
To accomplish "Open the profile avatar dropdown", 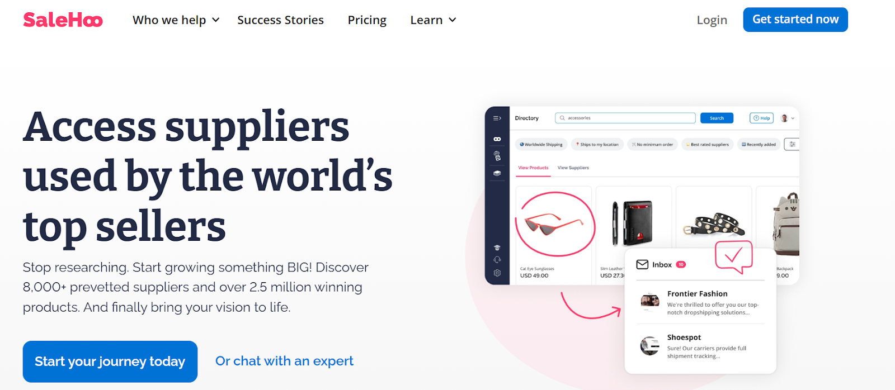I will pyautogui.click(x=787, y=118).
